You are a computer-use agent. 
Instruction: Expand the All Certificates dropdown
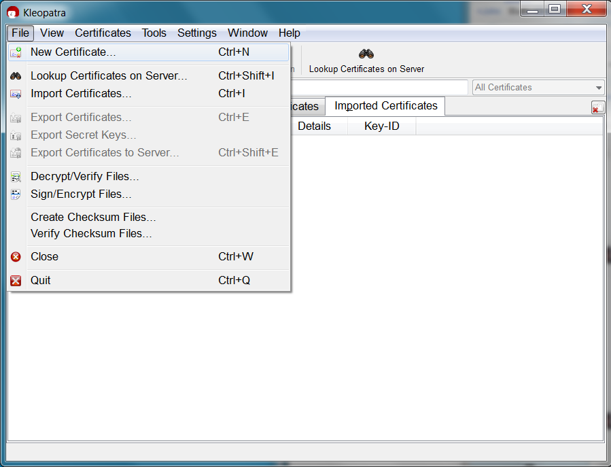pos(538,87)
